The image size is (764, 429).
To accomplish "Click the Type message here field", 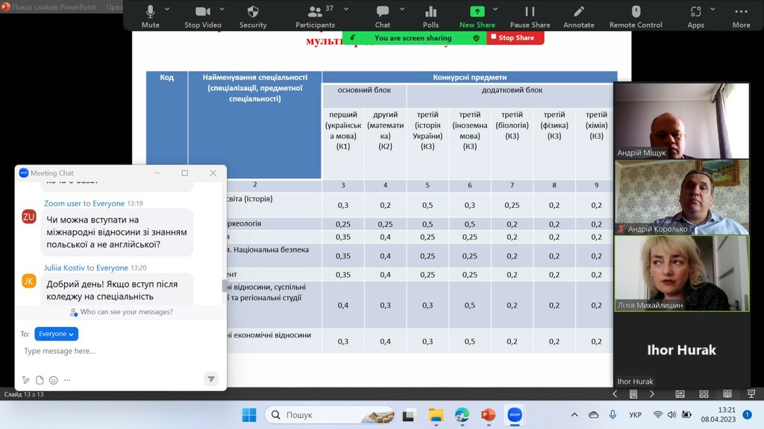I will pyautogui.click(x=112, y=351).
